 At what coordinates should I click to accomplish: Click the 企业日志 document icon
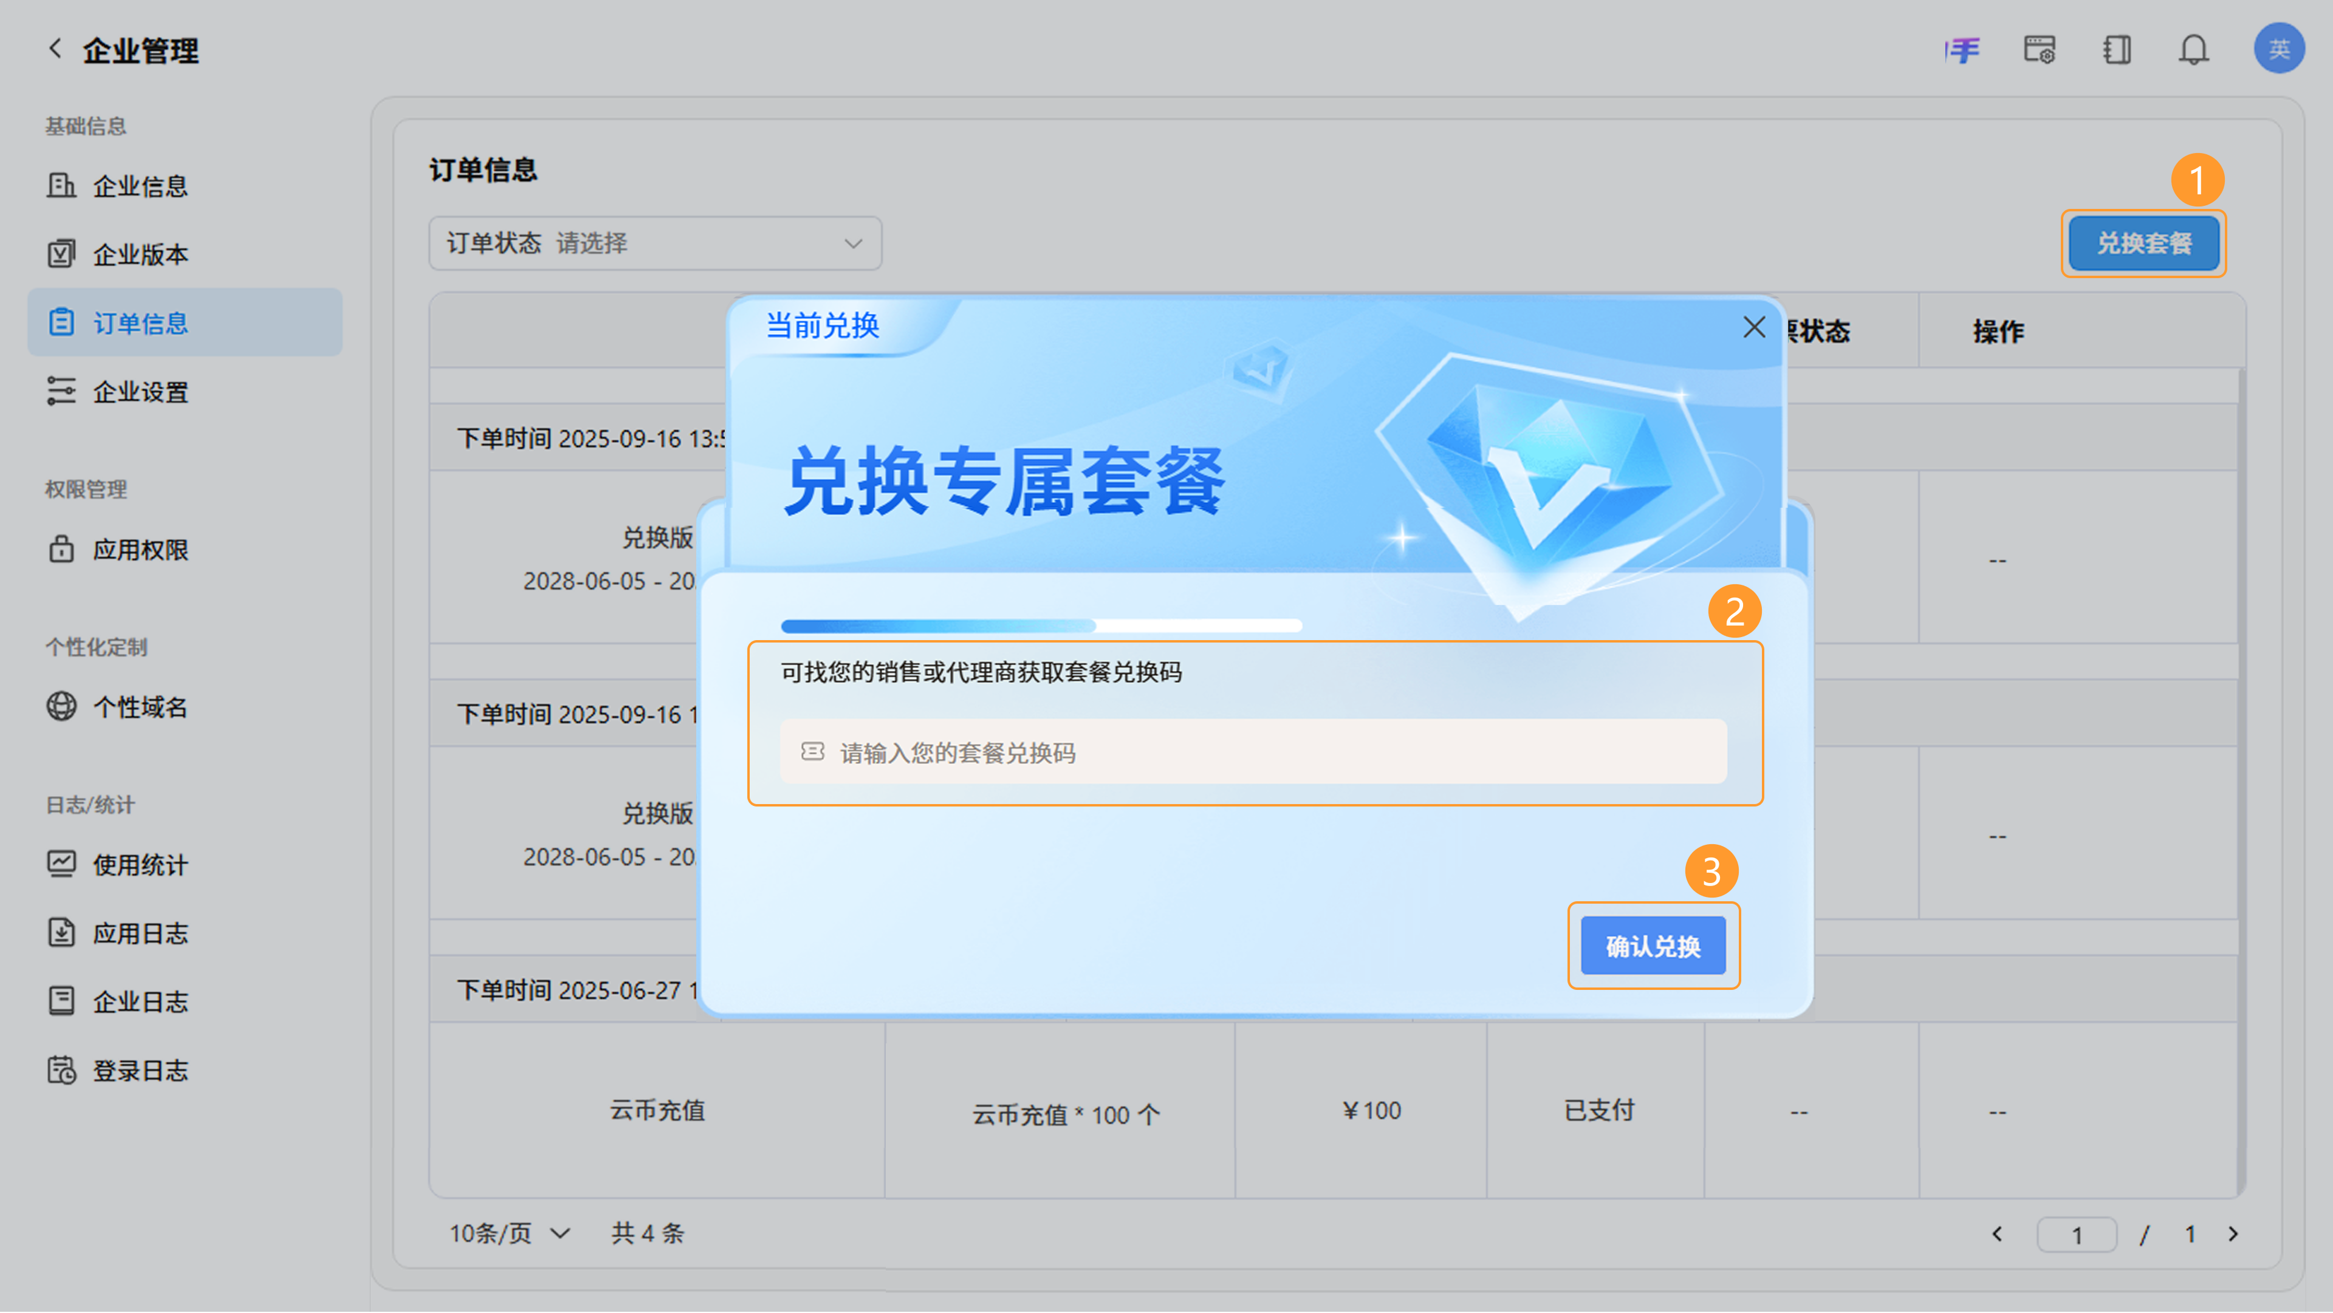click(61, 1001)
